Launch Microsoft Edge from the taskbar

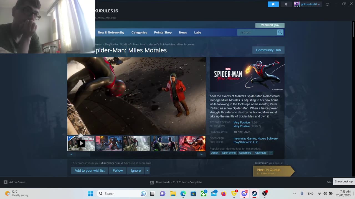(183, 193)
